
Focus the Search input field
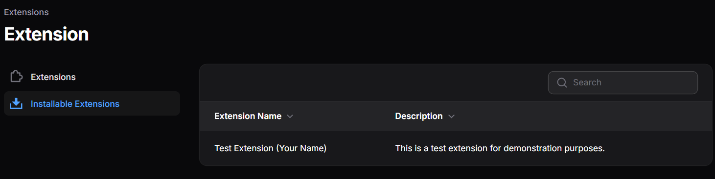point(623,82)
